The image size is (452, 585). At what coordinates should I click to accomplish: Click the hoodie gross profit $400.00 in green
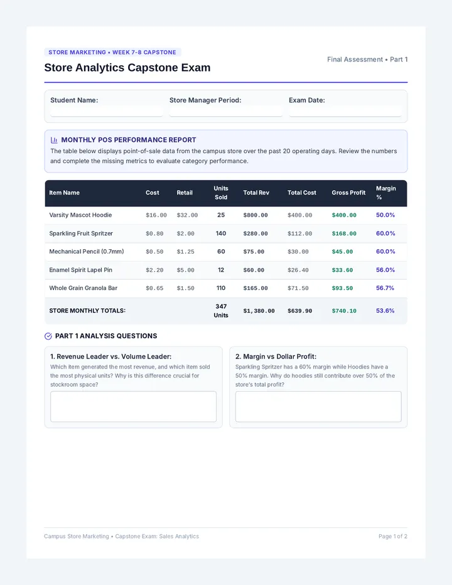[344, 215]
